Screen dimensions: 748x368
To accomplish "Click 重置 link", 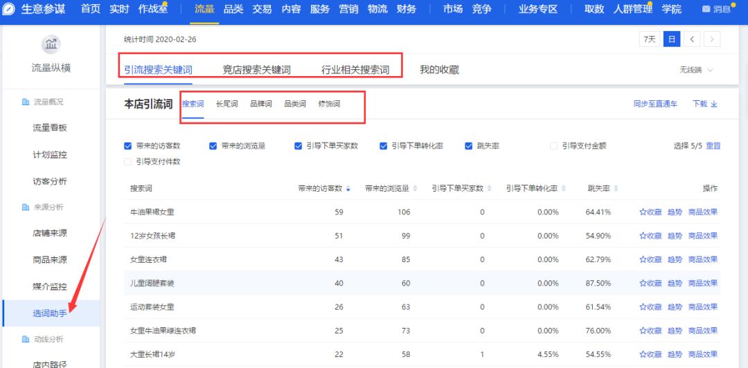I will [713, 146].
